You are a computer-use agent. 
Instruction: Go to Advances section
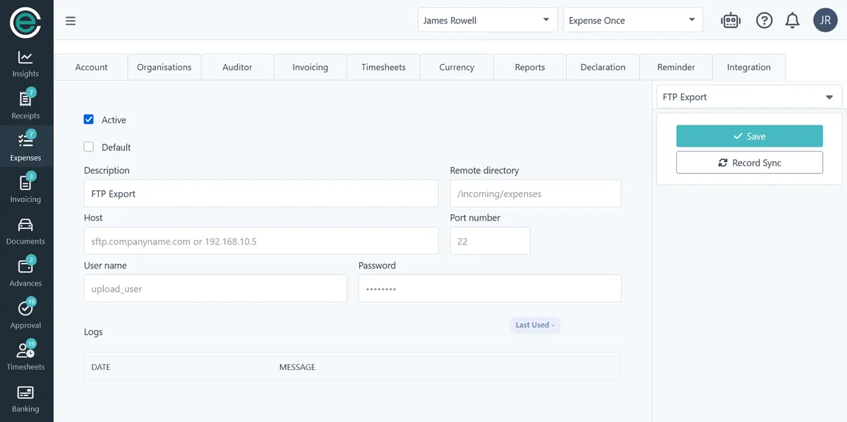[x=25, y=273]
